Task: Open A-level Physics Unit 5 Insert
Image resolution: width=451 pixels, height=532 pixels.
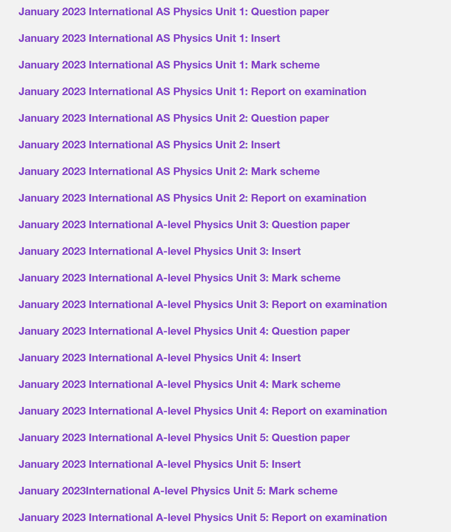Action: (x=160, y=464)
